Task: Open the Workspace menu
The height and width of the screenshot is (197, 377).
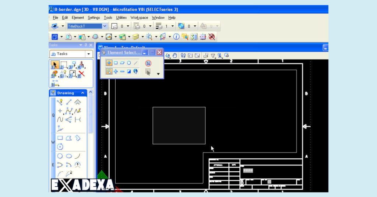Action: point(139,18)
